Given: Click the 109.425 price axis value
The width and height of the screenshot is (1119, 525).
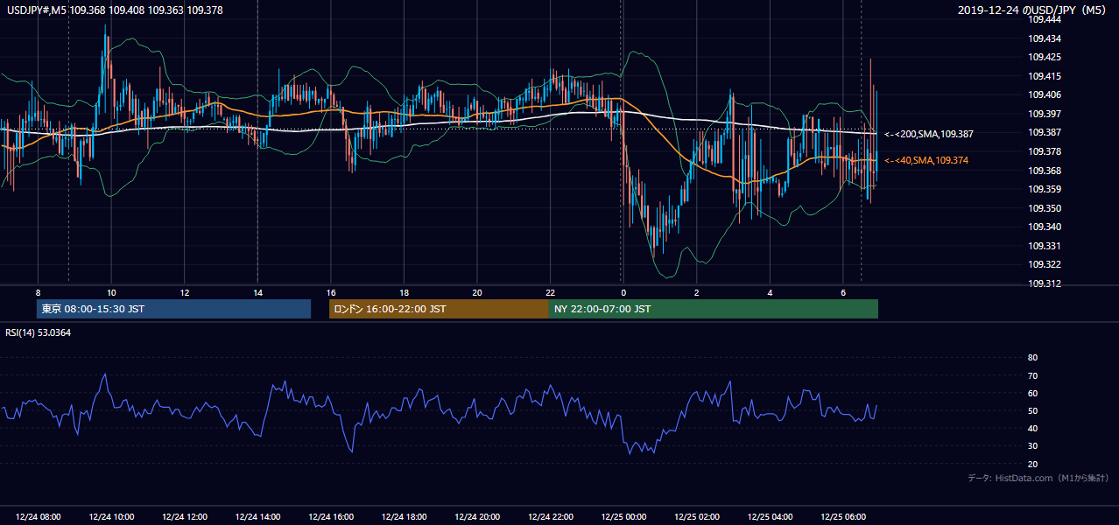Looking at the screenshot, I should (x=1045, y=57).
